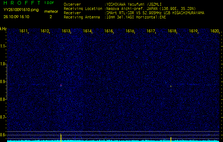This screenshot has height=142, width=223.
Task: Select the 1511 time marker
Action: pos(24,31)
